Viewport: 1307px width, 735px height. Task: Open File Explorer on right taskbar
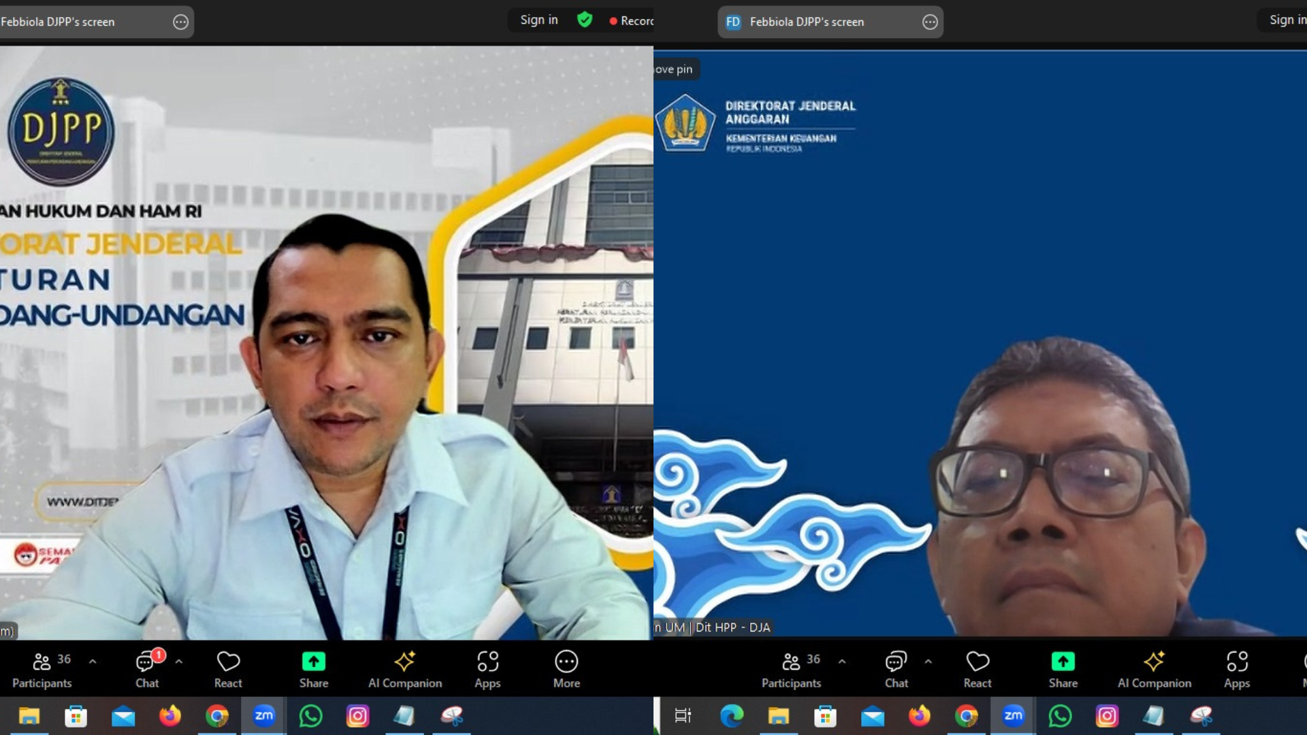(779, 716)
